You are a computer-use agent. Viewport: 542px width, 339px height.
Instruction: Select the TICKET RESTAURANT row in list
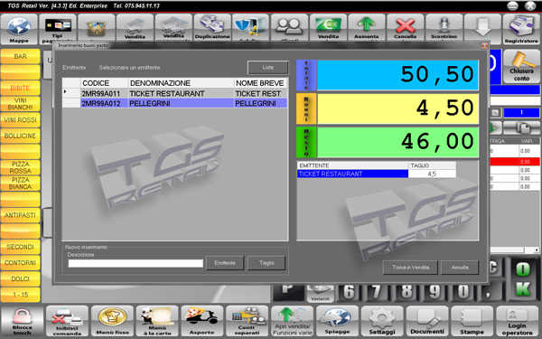coord(174,93)
